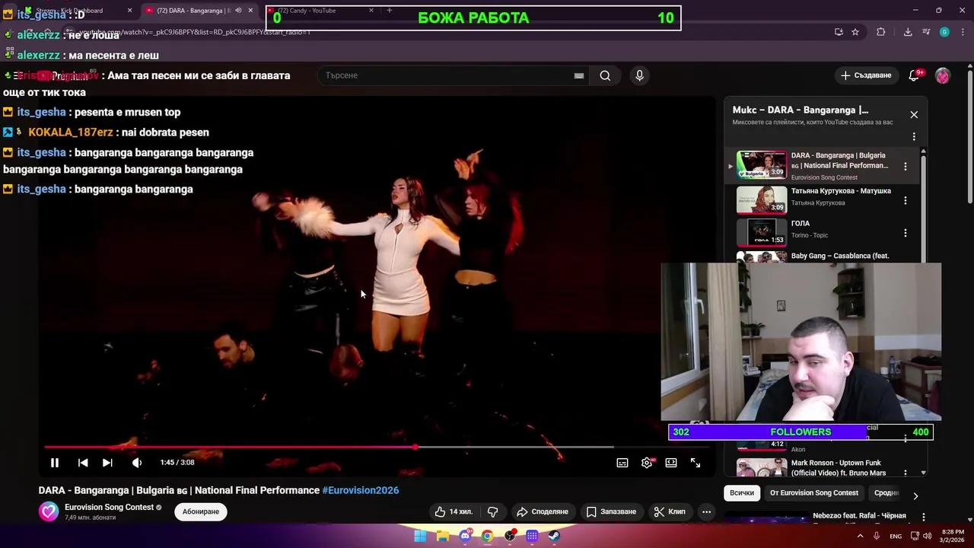Follow the #Eurovision2026 hashtag link
974x548 pixels.
(x=361, y=490)
